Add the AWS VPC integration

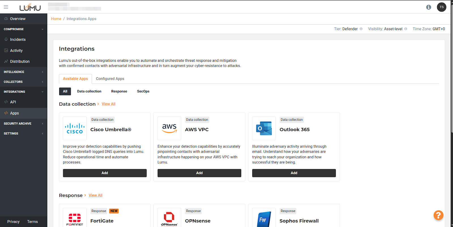coord(199,173)
